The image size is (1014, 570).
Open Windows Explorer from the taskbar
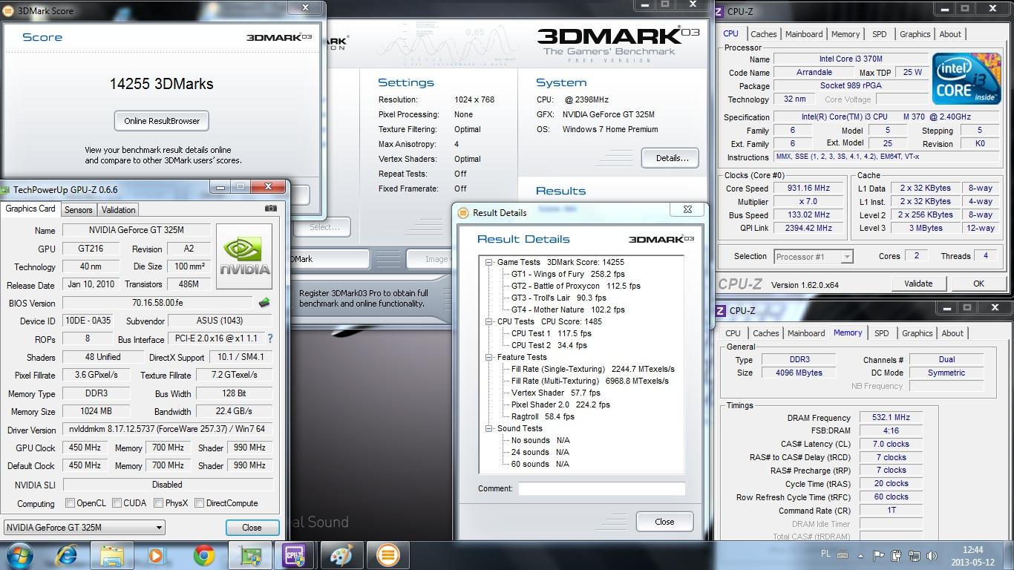(112, 554)
